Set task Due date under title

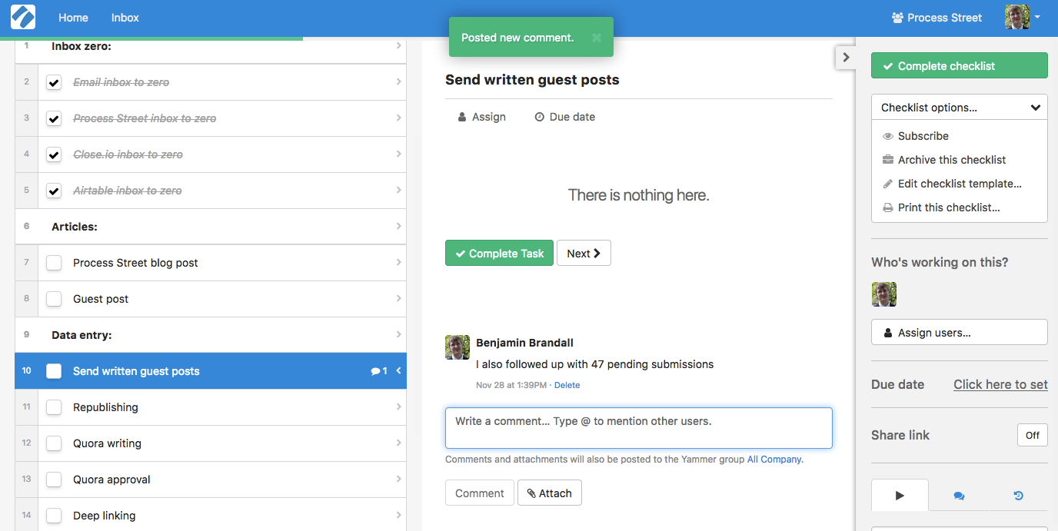click(x=564, y=117)
